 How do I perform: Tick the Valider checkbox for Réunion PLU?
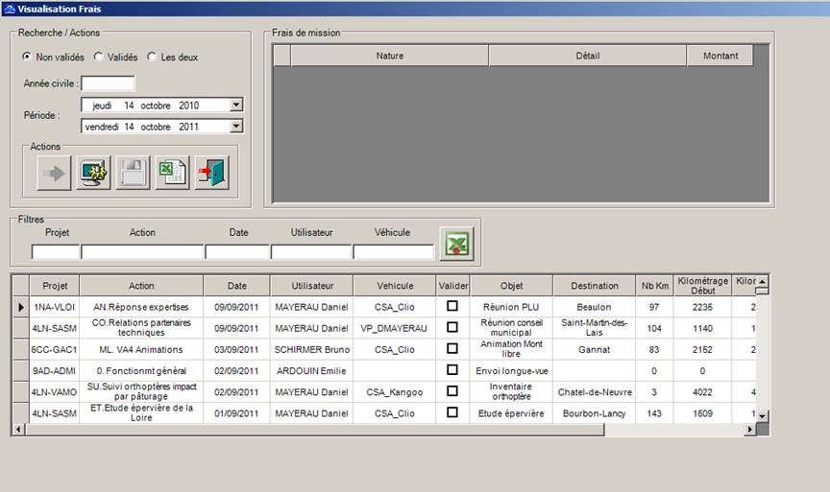[452, 306]
